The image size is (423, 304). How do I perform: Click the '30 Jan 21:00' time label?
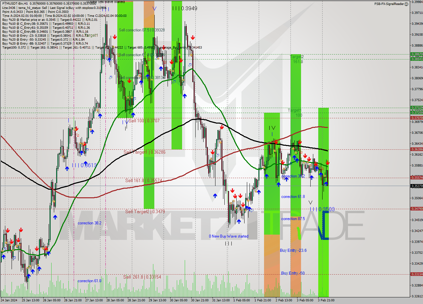click(x=200, y=300)
